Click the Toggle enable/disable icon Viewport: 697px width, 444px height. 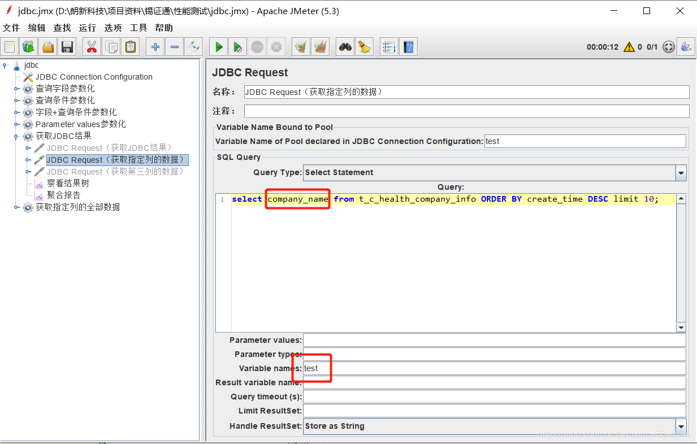coord(194,47)
